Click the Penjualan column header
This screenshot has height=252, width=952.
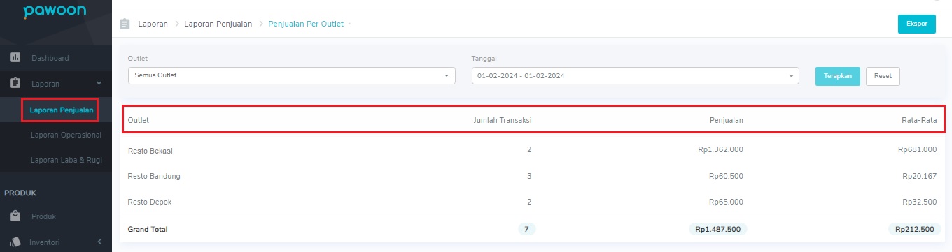pos(726,120)
